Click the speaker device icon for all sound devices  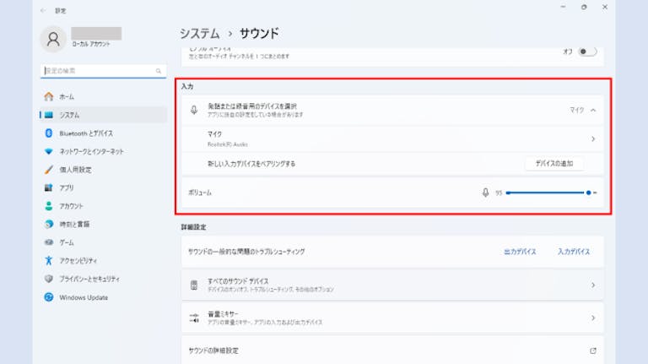pyautogui.click(x=194, y=285)
